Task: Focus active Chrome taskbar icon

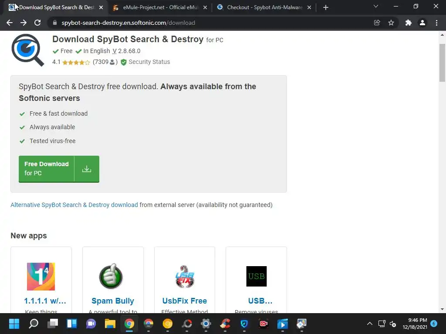Action: (129, 324)
